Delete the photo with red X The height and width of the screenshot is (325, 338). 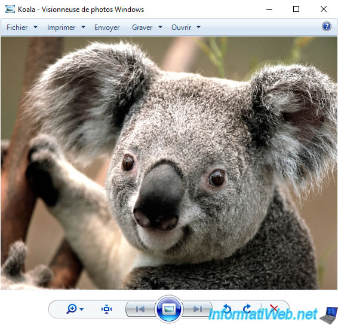(274, 308)
